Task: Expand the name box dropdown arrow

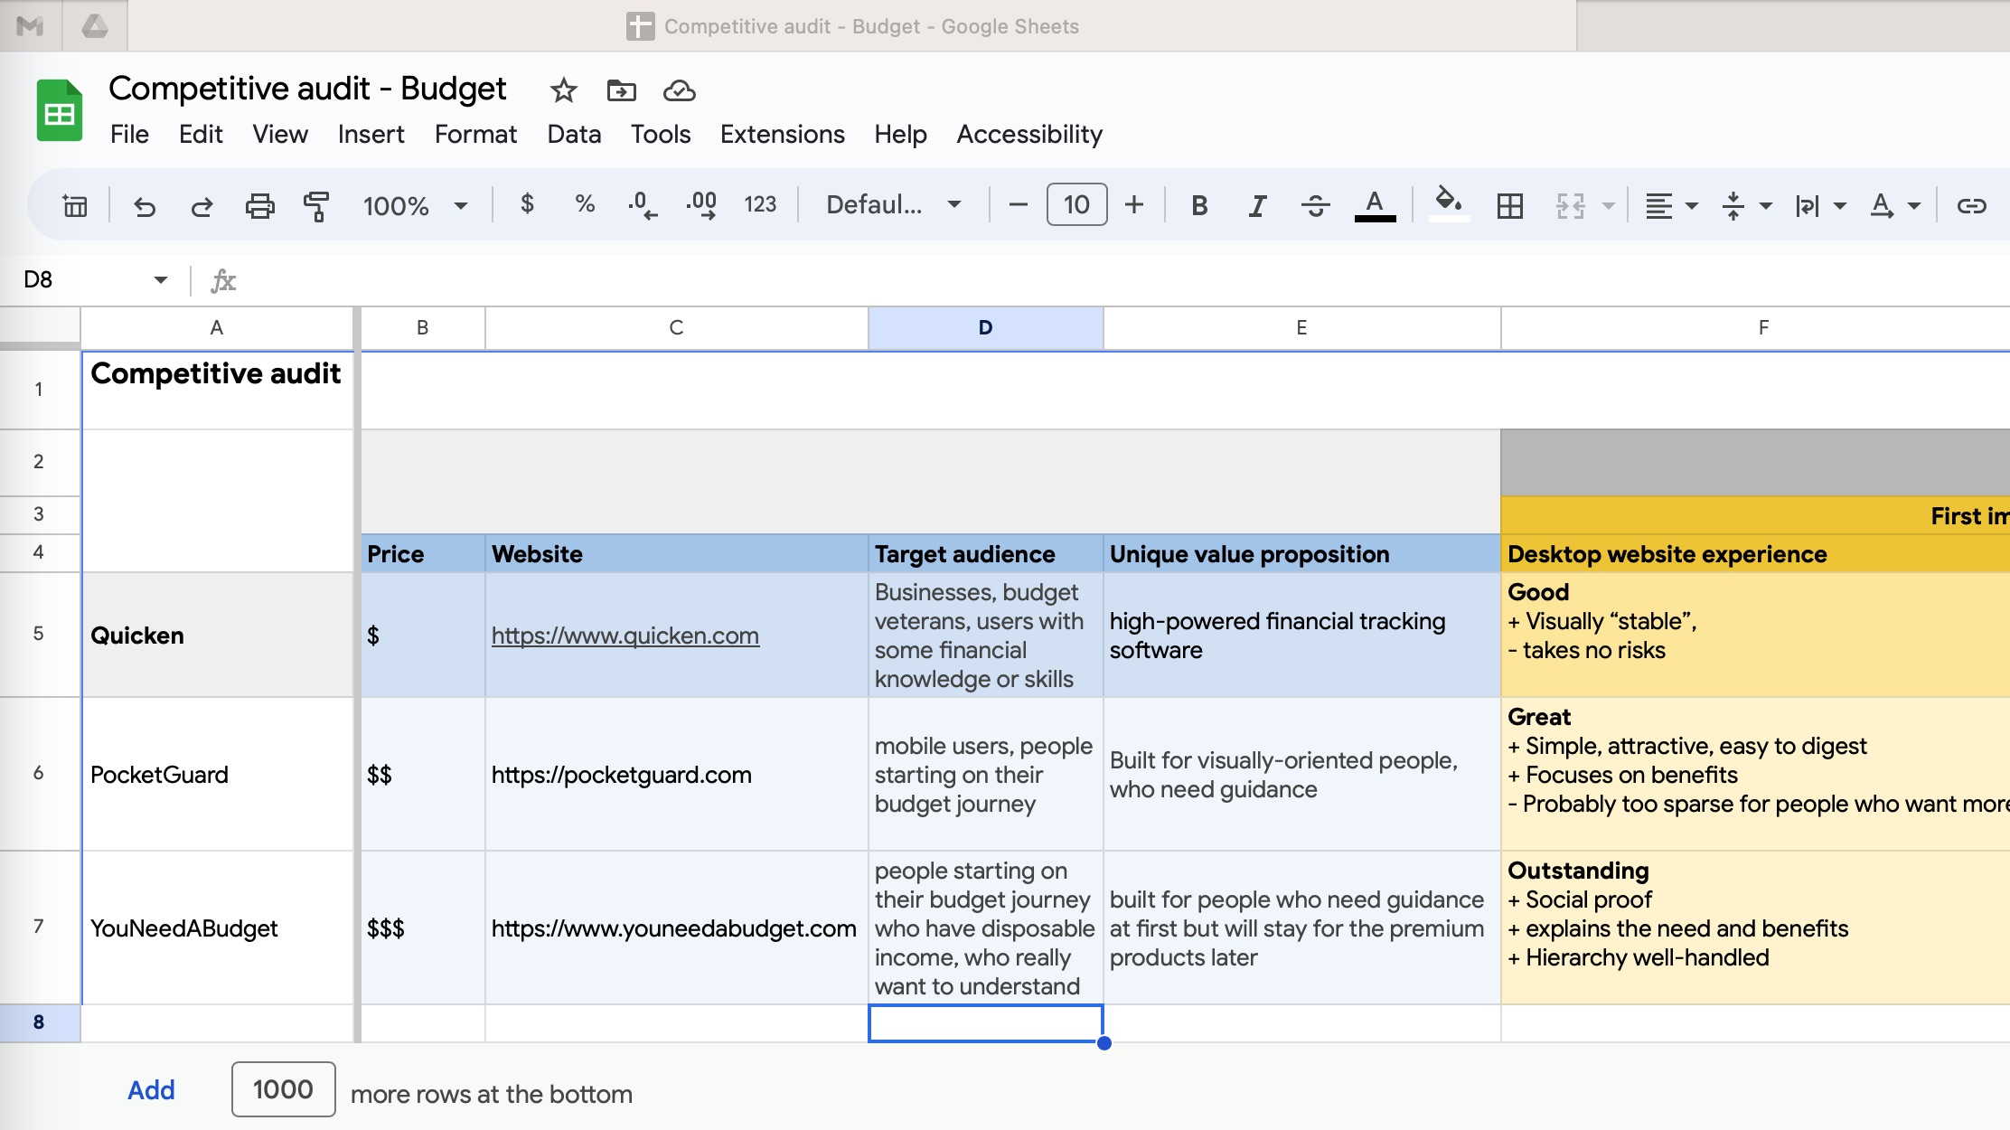Action: pyautogui.click(x=161, y=279)
